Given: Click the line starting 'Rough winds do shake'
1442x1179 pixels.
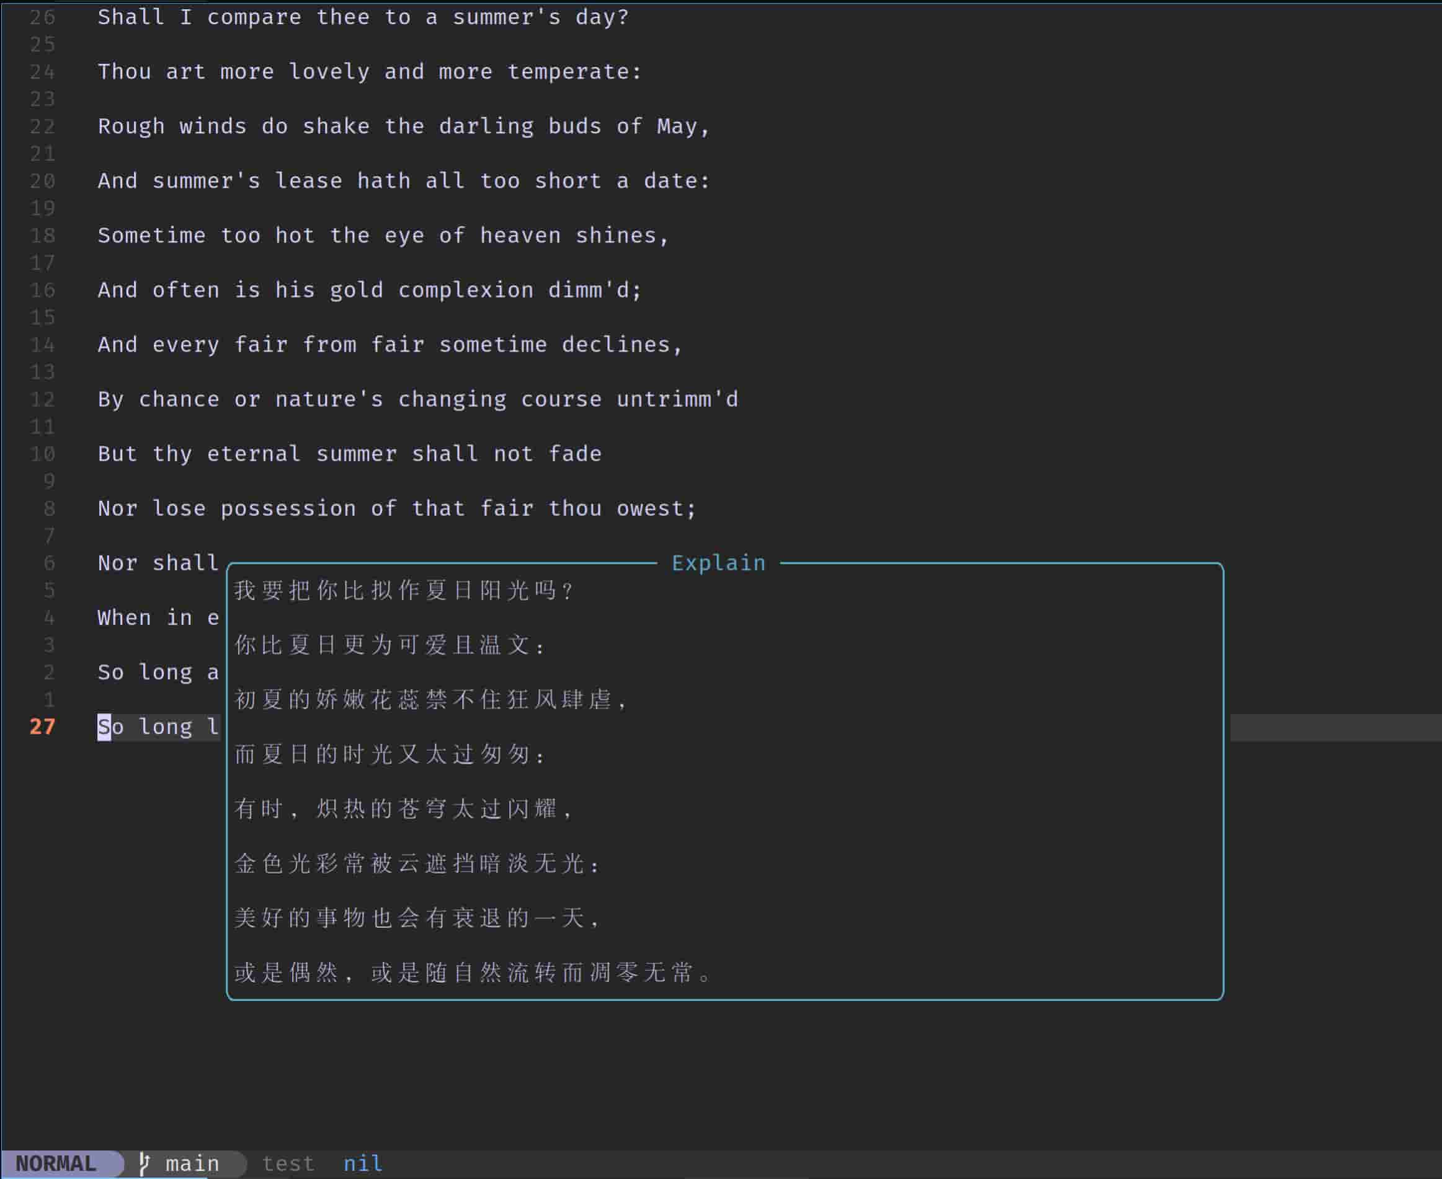Looking at the screenshot, I should pyautogui.click(x=404, y=126).
